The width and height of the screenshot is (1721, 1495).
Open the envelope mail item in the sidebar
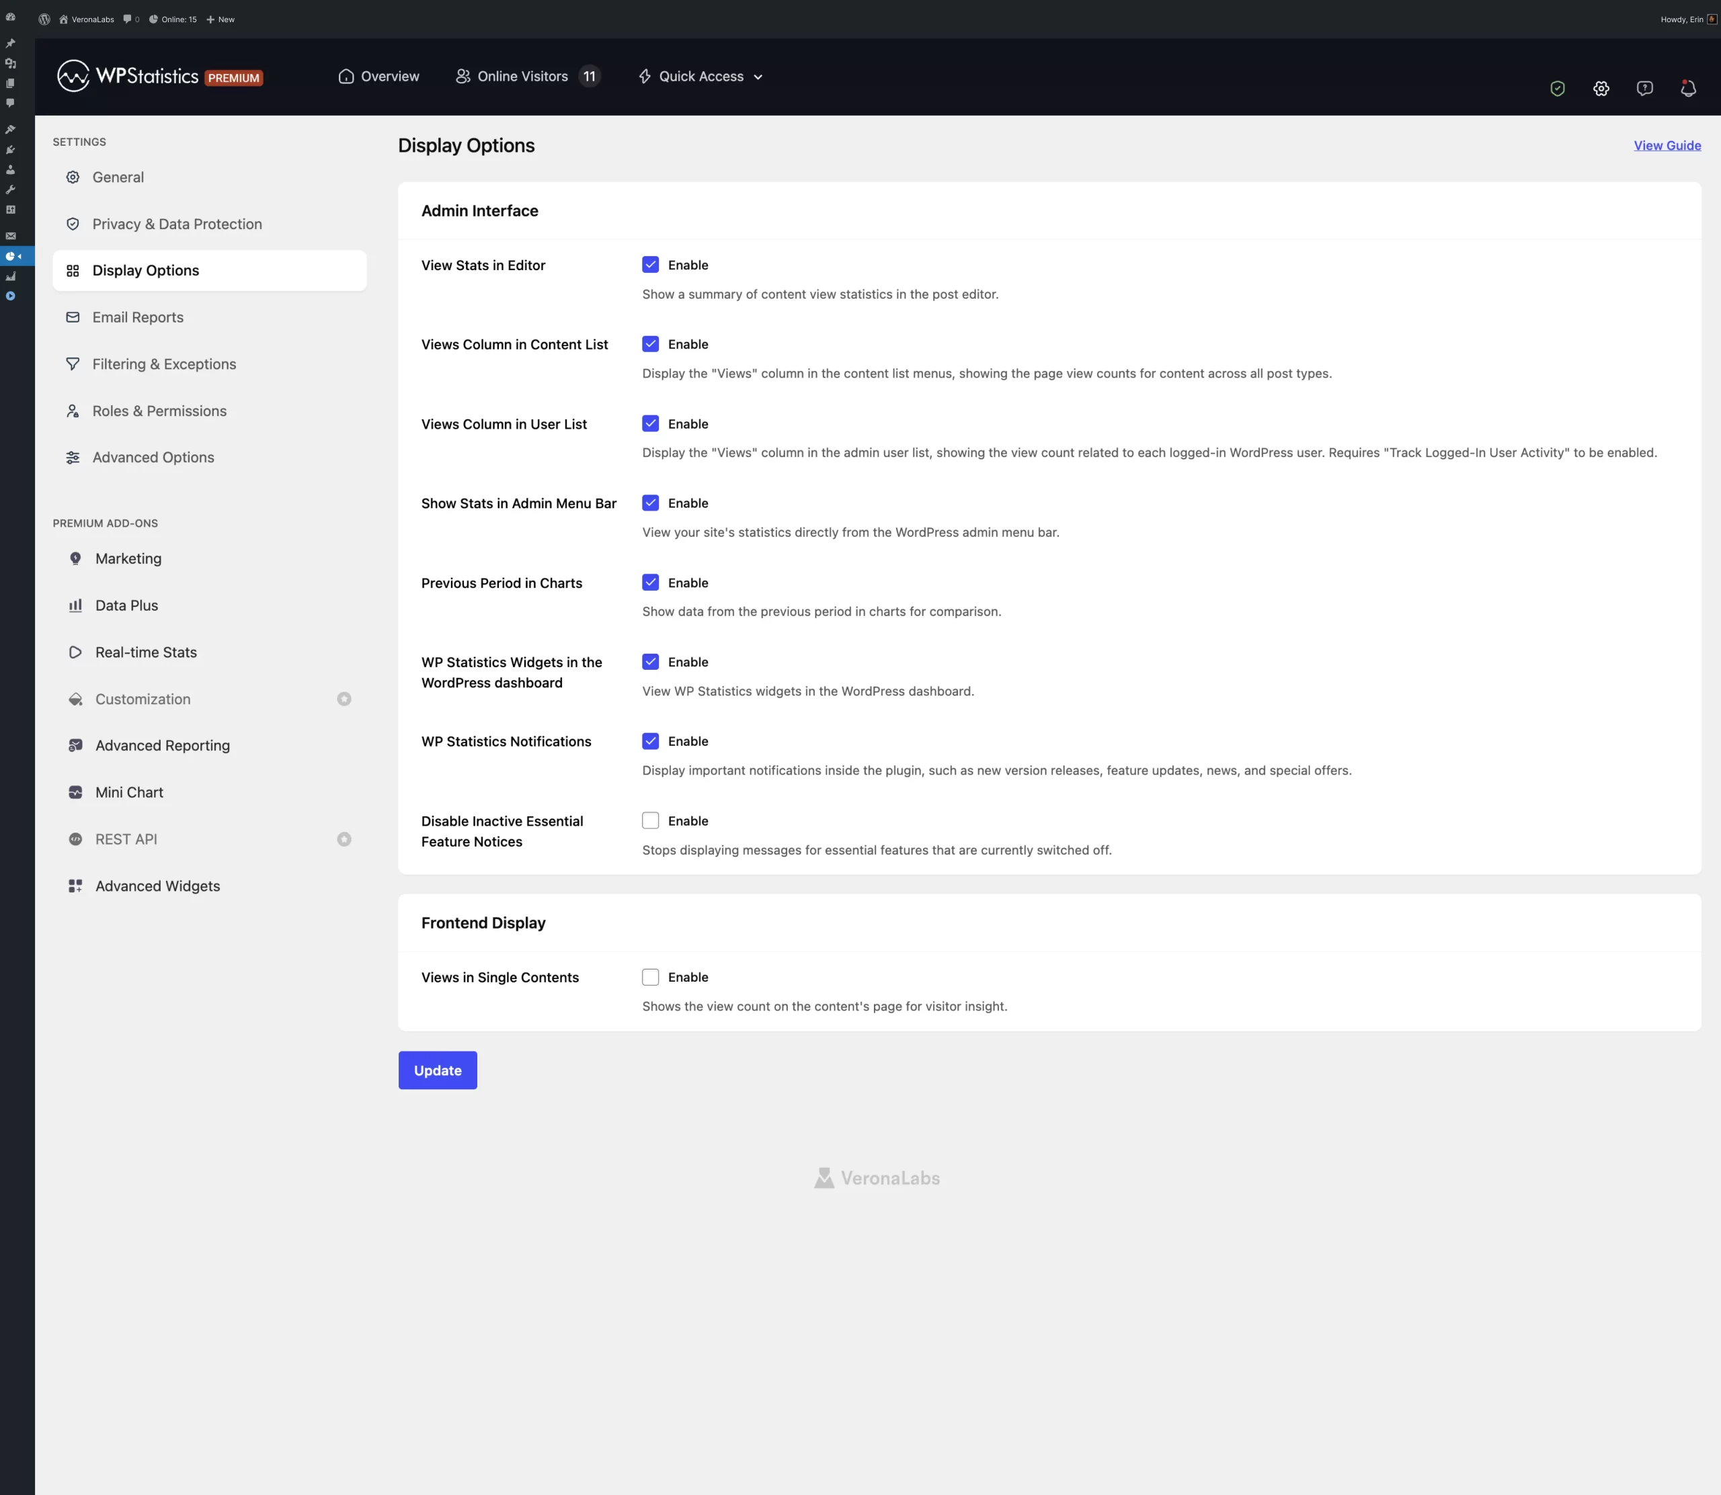point(10,236)
